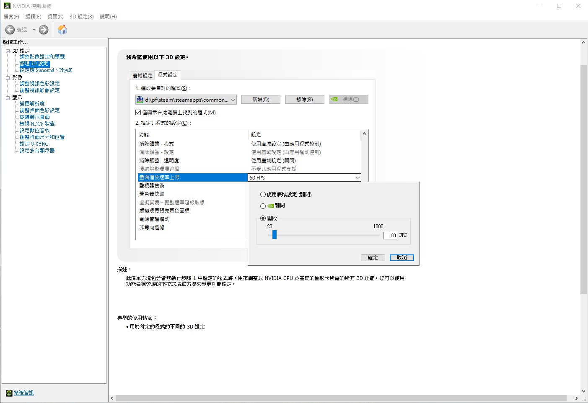Screen dimensions: 588x403
Task: Toggle 僅顯示在此電腦上找到的程式 checkbox
Action: [x=138, y=113]
